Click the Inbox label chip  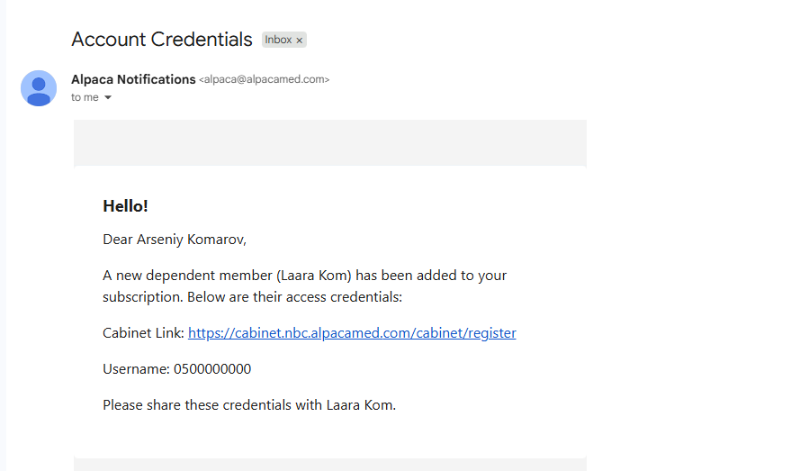278,40
